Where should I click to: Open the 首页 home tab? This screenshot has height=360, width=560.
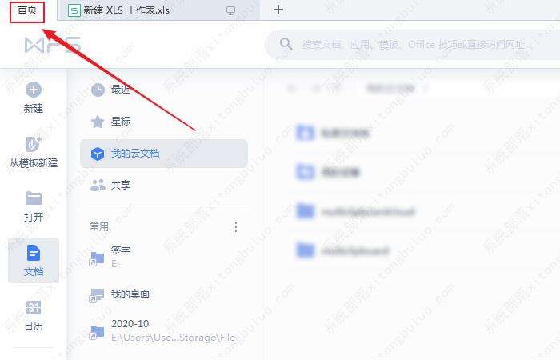pos(27,10)
